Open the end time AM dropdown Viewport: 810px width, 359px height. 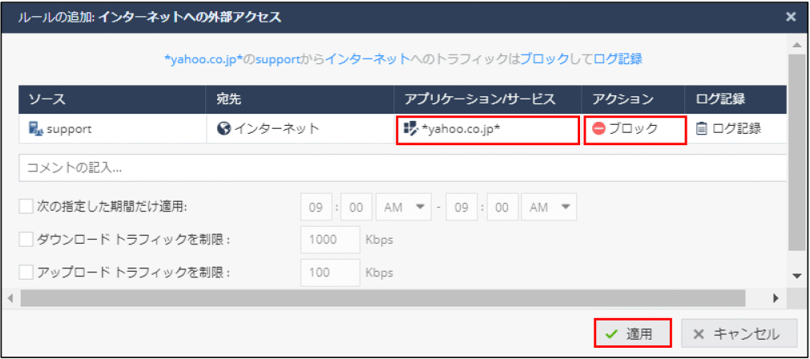click(549, 207)
